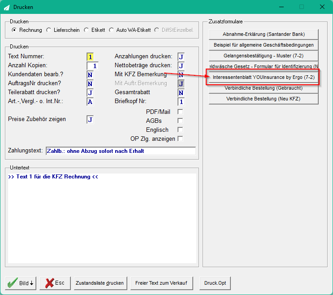Image resolution: width=333 pixels, height=295 pixels.
Task: Click Verbindliche Bestellung (Neu KFZ)
Action: pos(264,99)
